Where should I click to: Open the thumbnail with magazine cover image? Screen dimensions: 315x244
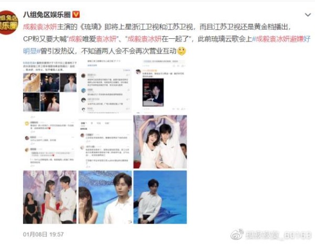[160, 86]
